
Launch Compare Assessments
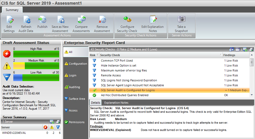[81, 24]
